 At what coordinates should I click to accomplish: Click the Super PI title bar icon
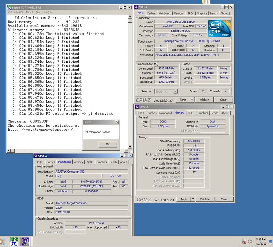point(9,7)
